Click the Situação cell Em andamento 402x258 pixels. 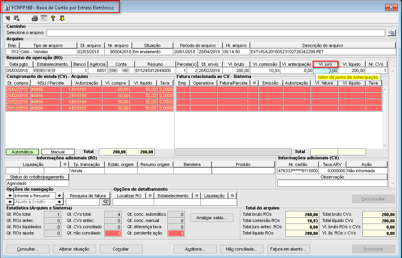152,52
